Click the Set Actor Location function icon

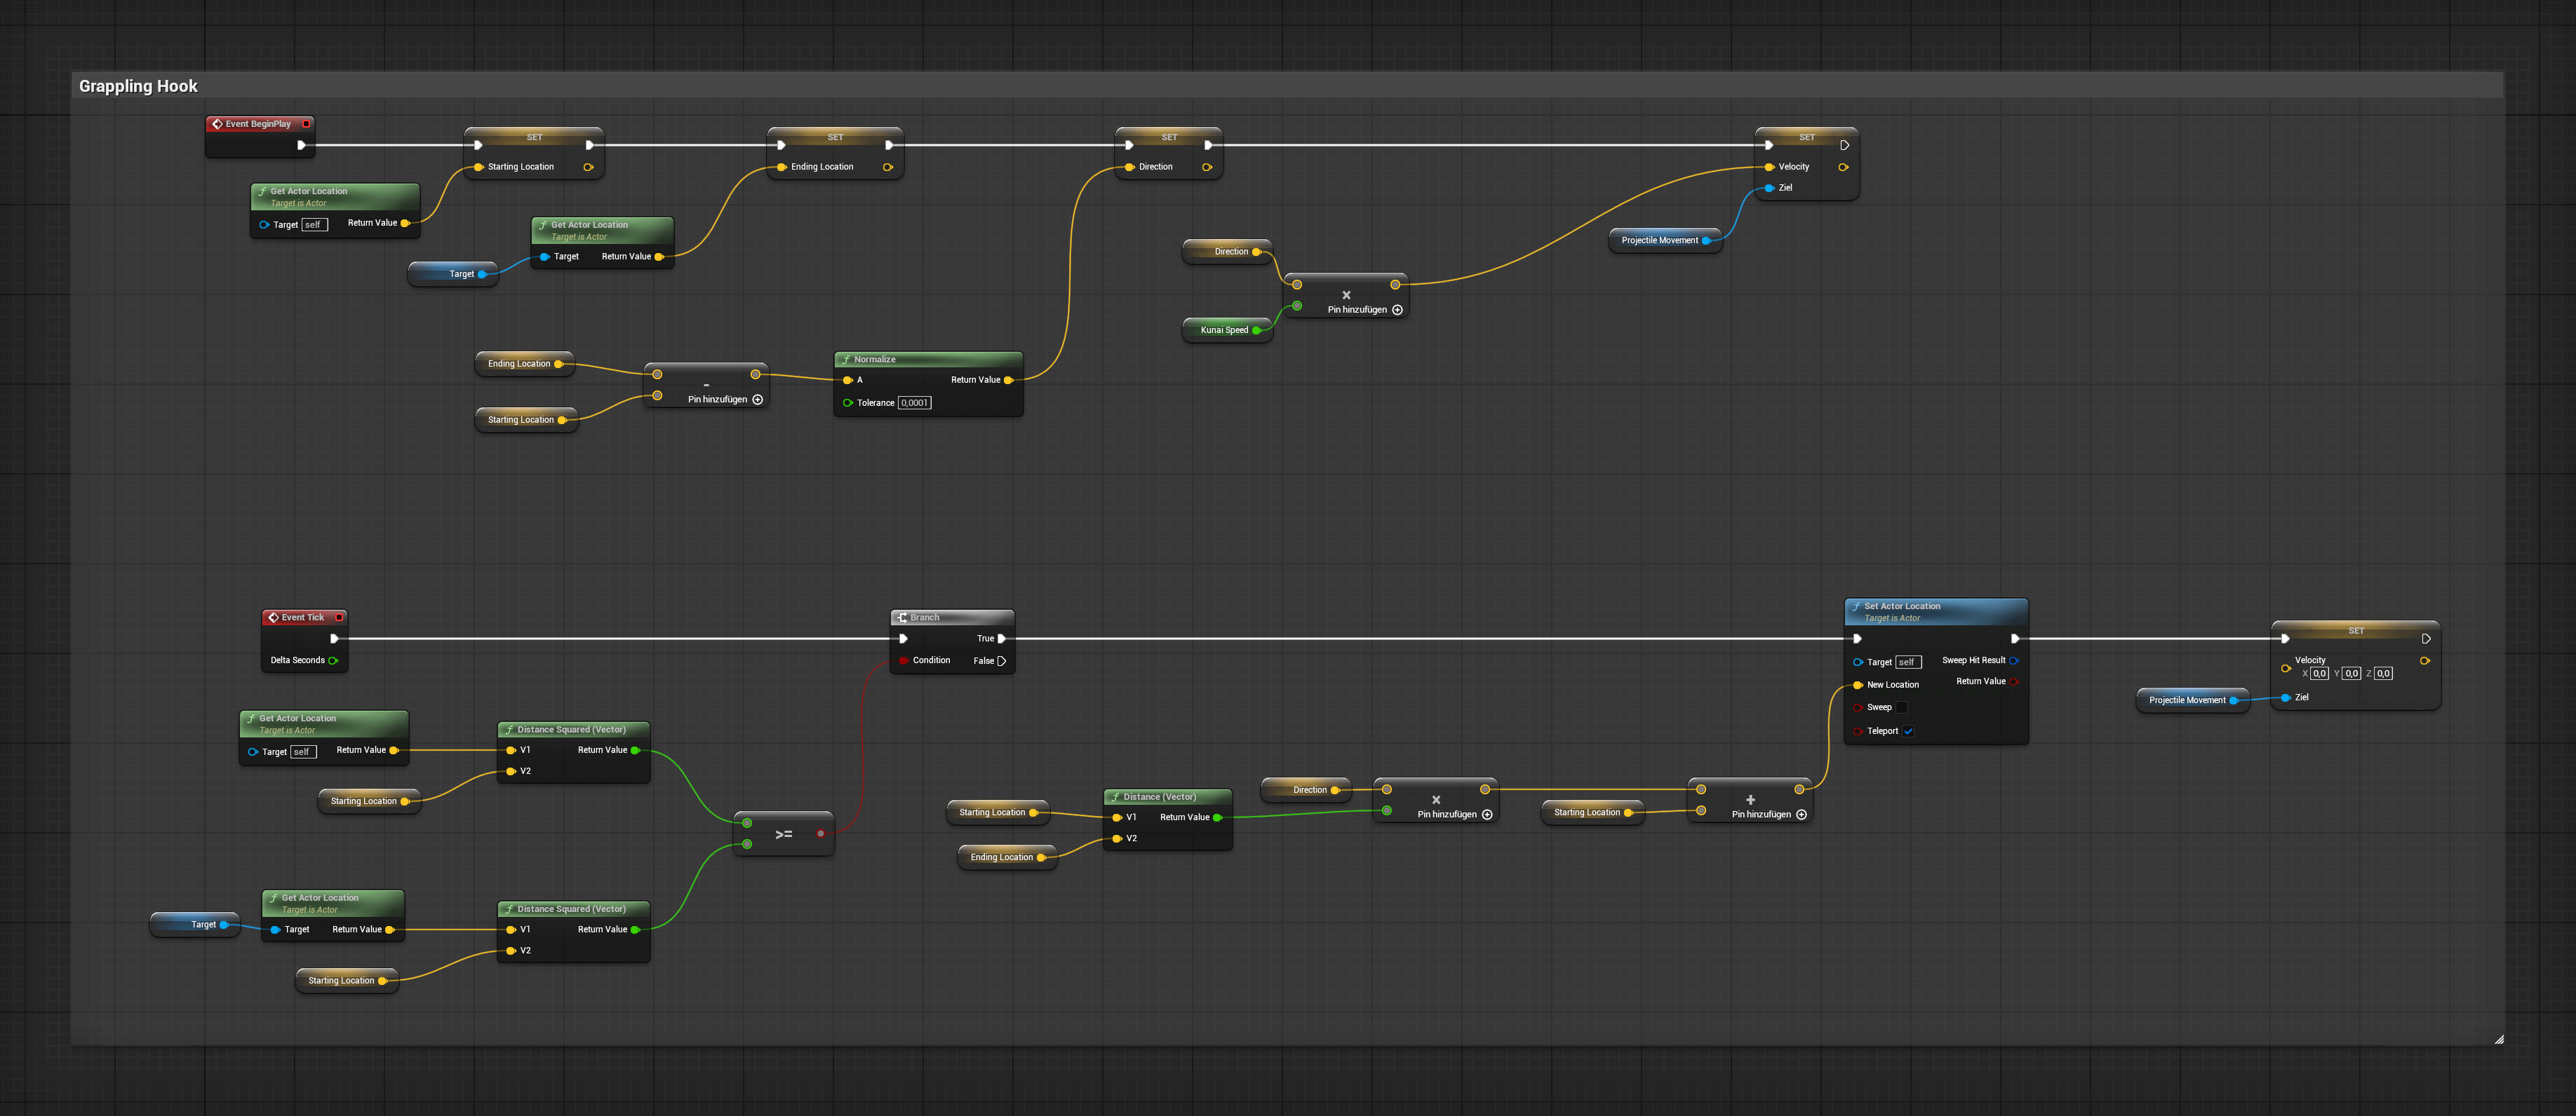pos(1856,606)
